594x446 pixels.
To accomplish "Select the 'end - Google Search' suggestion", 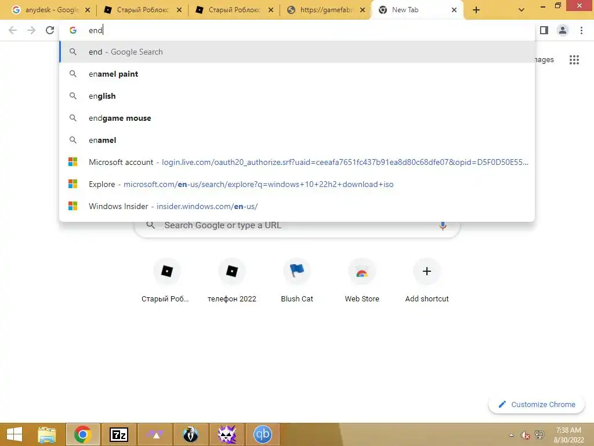I will [x=297, y=52].
